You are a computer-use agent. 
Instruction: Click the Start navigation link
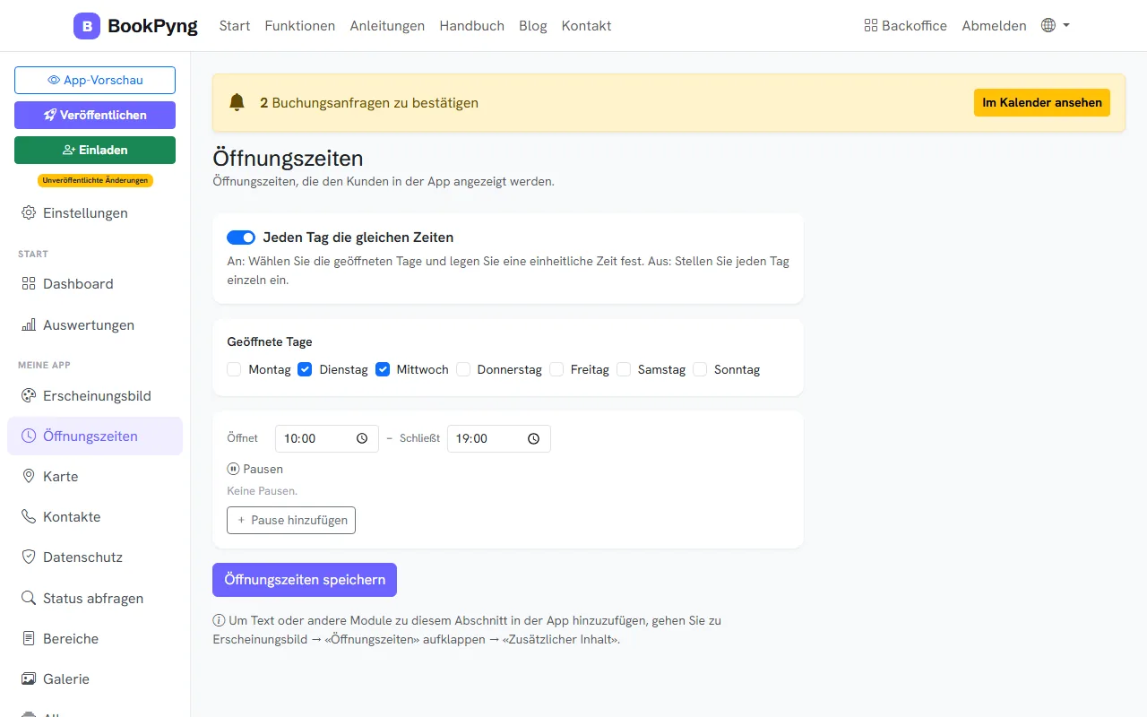(235, 26)
